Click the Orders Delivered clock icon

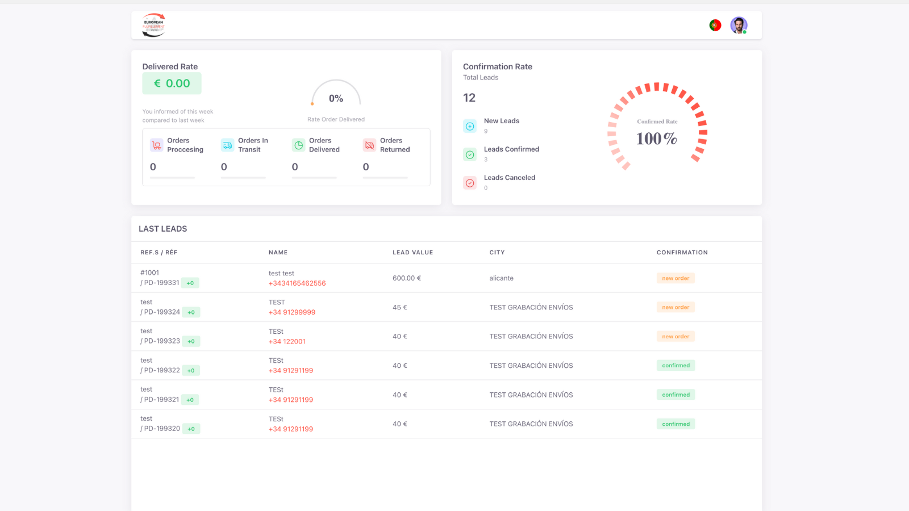coord(298,145)
